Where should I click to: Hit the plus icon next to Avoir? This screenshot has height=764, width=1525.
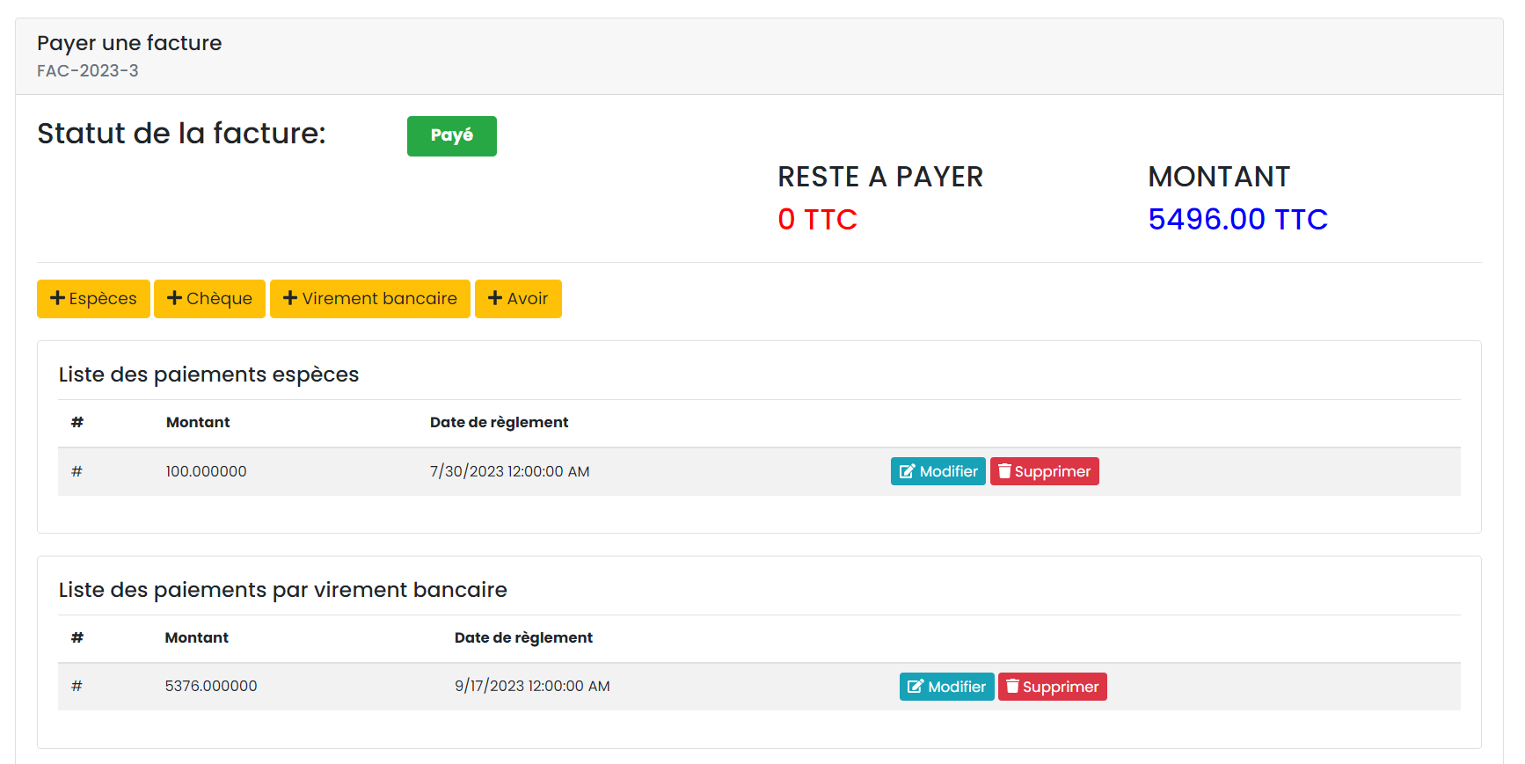pyautogui.click(x=495, y=299)
